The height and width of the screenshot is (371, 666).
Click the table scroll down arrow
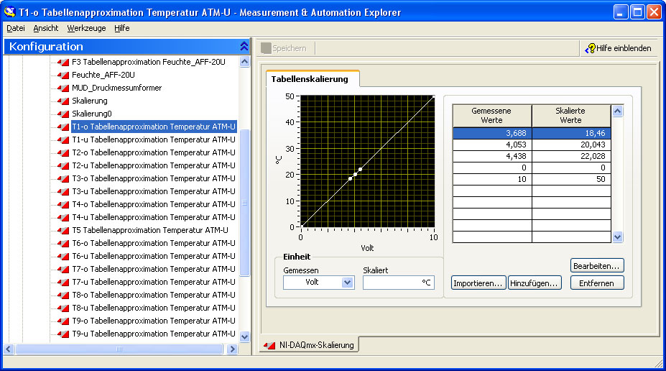[618, 237]
